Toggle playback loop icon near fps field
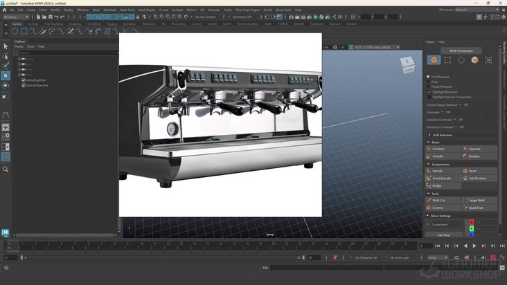 (456, 257)
